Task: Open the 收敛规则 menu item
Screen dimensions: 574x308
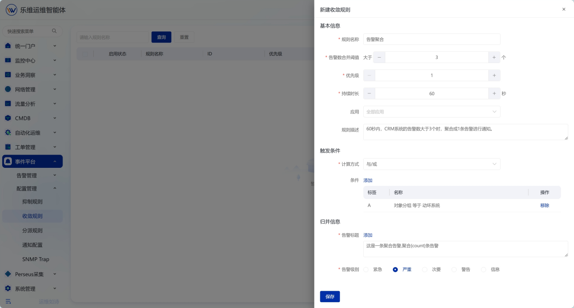Action: tap(32, 216)
